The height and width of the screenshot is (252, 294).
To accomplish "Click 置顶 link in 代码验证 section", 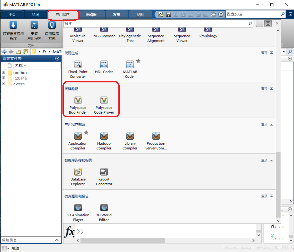I will pos(264,89).
